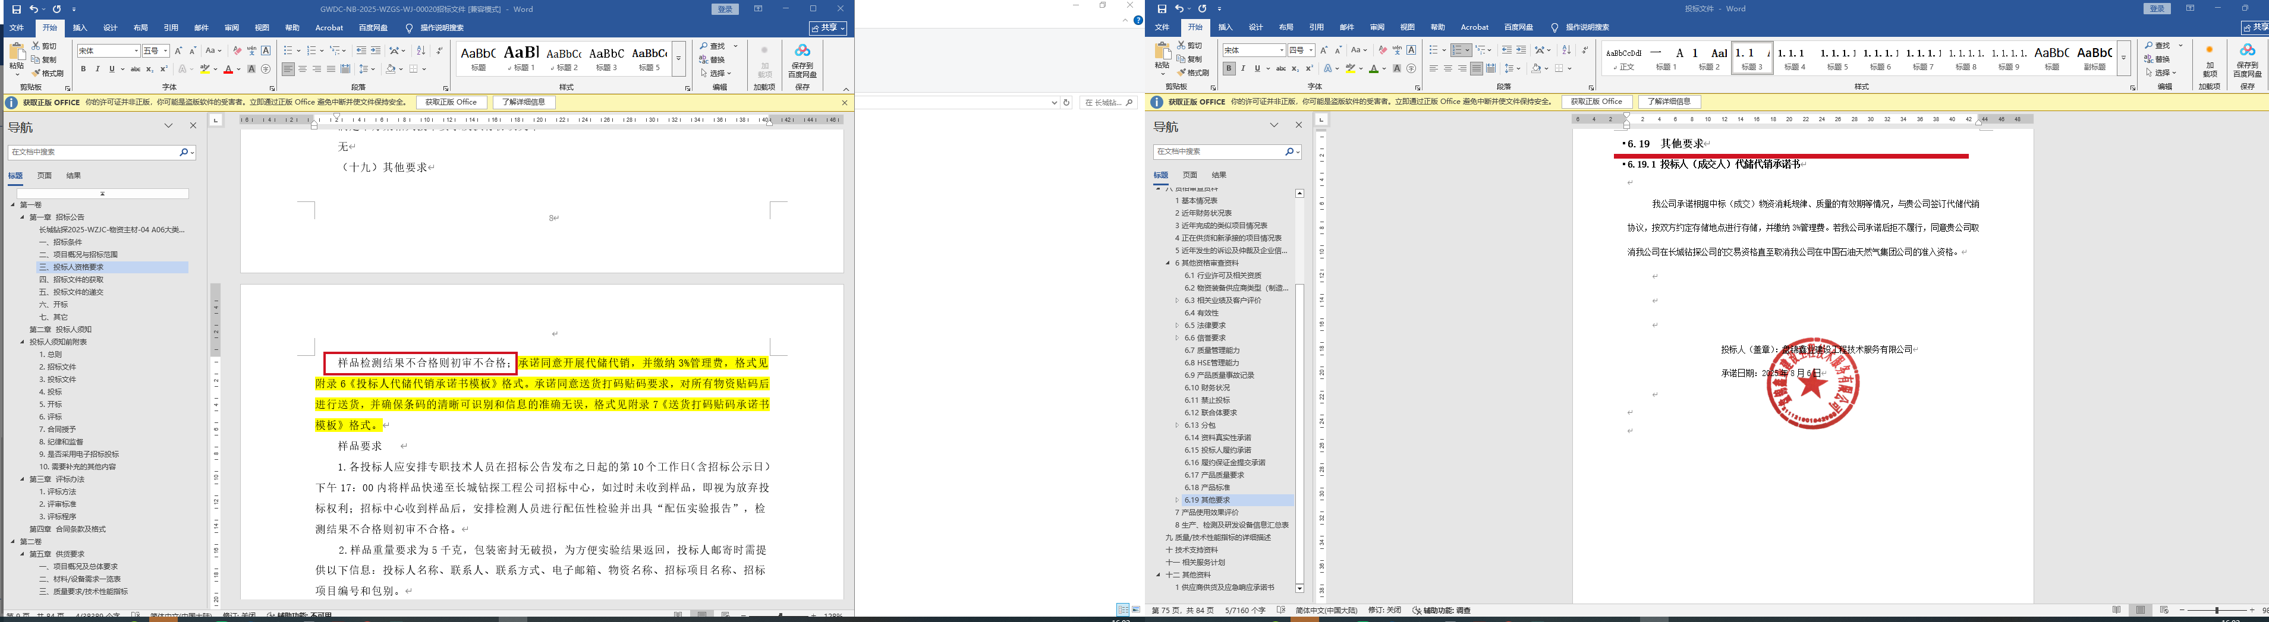The image size is (2269, 622).
Task: Click the format painter 格式刷 in left Word window
Action: pyautogui.click(x=48, y=73)
